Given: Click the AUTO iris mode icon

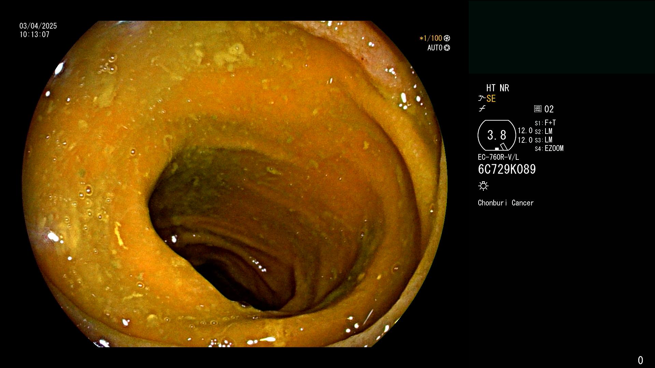Looking at the screenshot, I should 447,48.
